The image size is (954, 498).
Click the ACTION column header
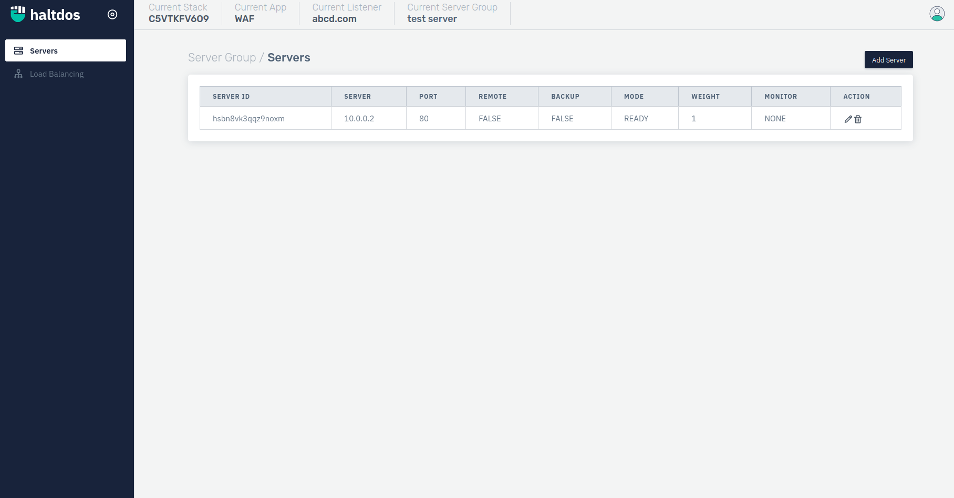(866, 97)
